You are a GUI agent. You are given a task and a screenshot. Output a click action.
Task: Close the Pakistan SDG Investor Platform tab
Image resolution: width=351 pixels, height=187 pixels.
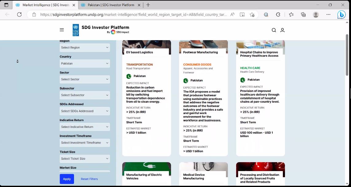139,5
